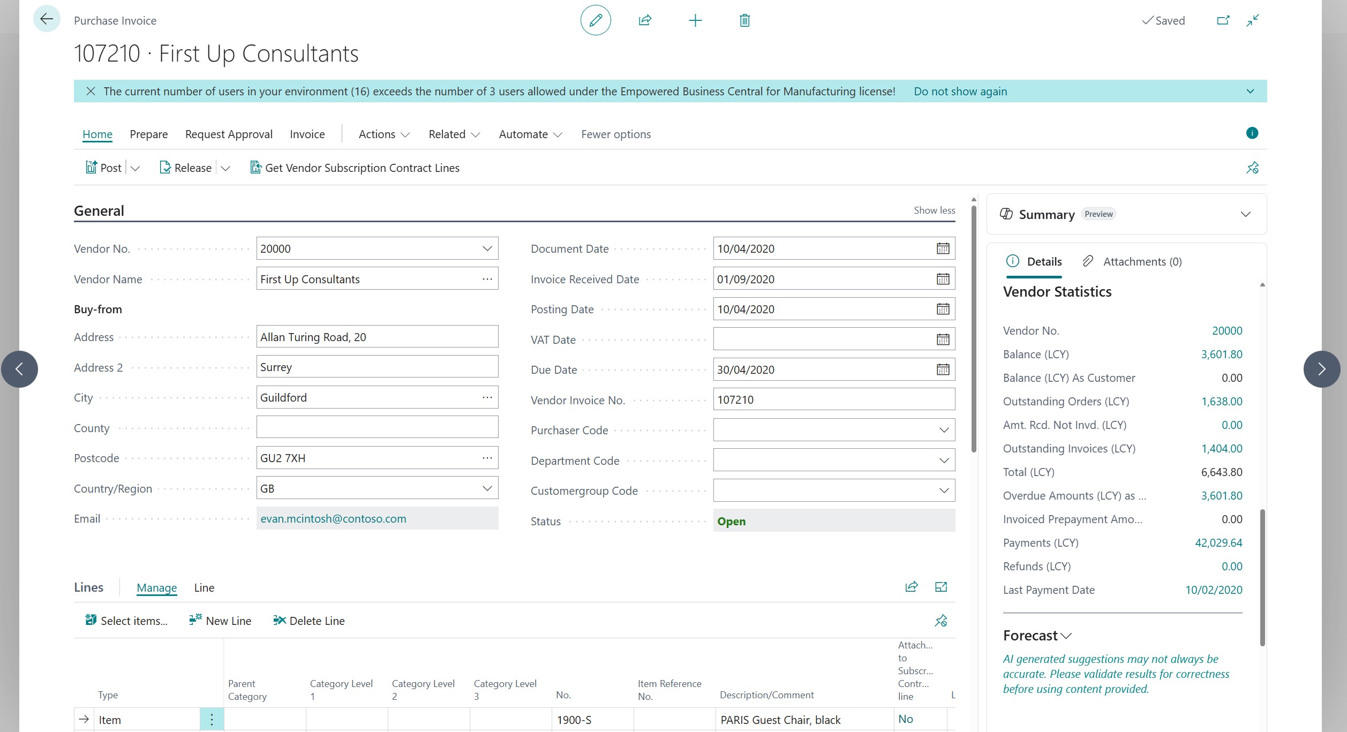Screen dimensions: 1347x732
Task: Click Select items... button
Action: pos(126,621)
